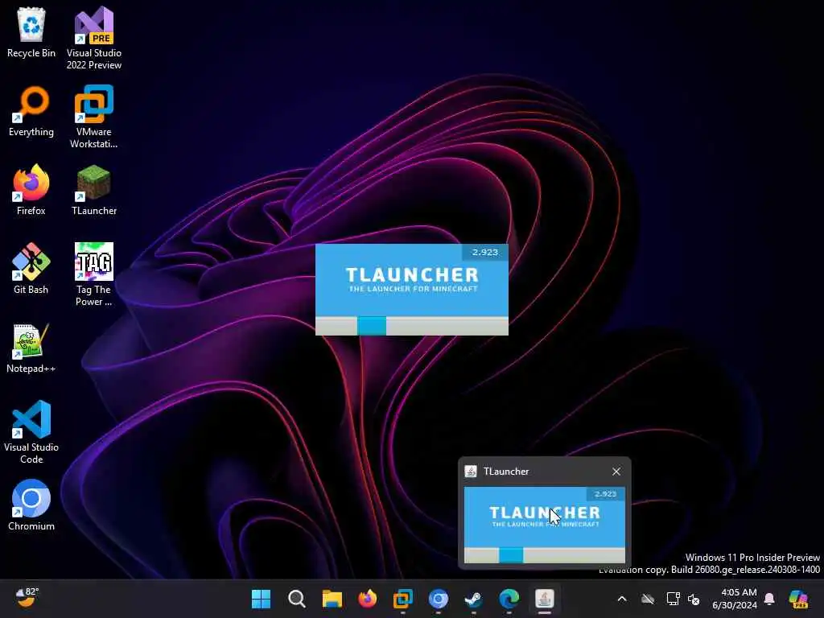
Task: Select the TLauncher preview thumbnail
Action: [x=545, y=525]
